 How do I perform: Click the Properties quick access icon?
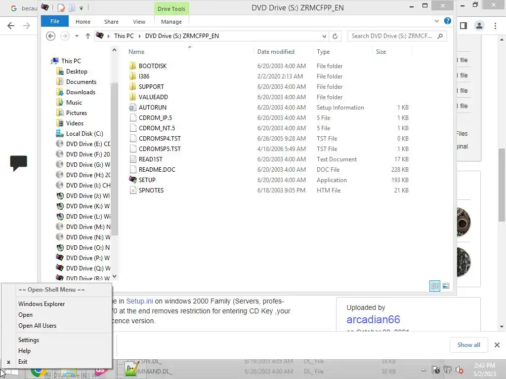coord(61,8)
